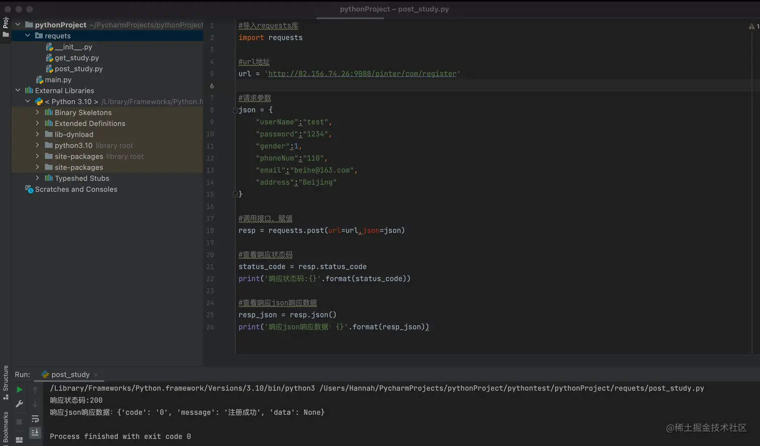Click 'import requests' on line 2
Image resolution: width=760 pixels, height=446 pixels.
(270, 38)
